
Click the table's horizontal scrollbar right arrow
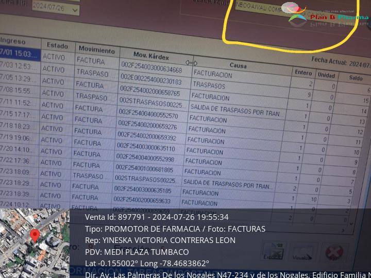click(343, 230)
